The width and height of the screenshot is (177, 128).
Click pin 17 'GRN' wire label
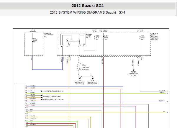[31, 120]
